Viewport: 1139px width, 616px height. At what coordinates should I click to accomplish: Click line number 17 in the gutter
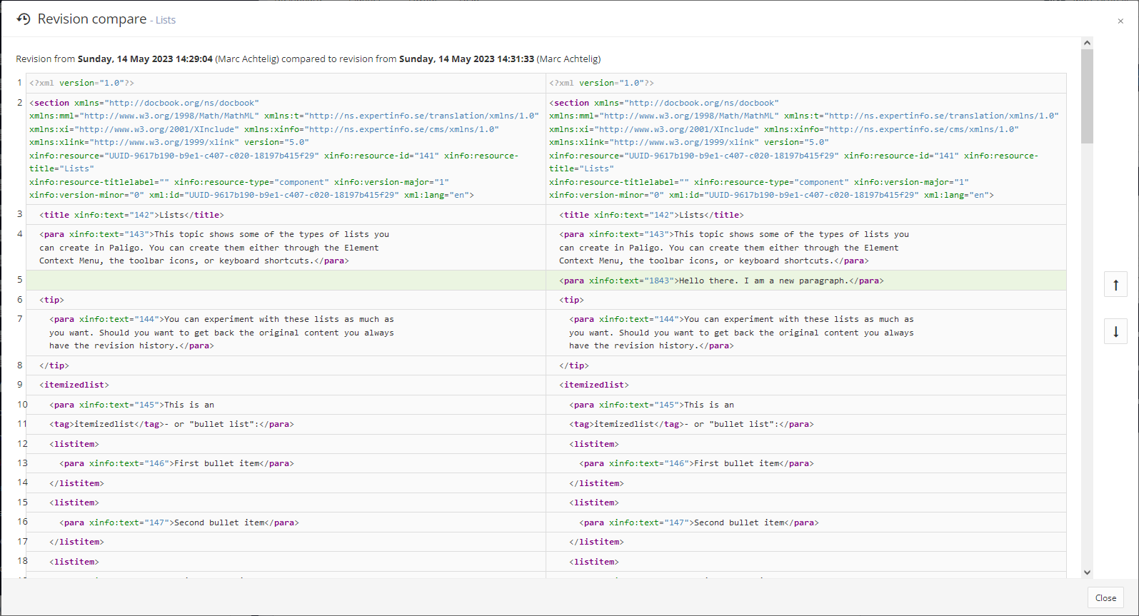22,542
